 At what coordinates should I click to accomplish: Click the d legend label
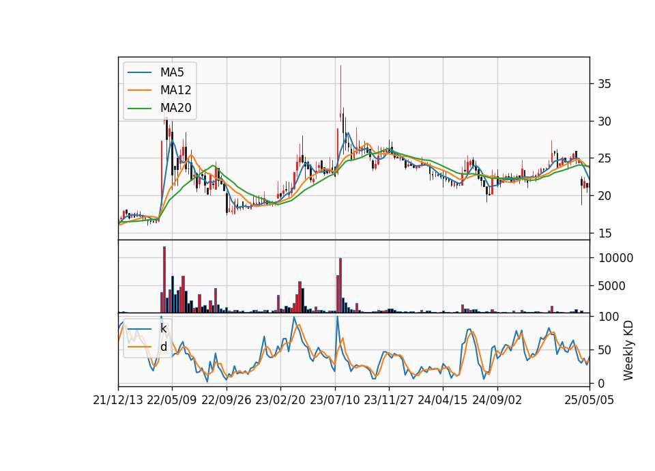163,347
